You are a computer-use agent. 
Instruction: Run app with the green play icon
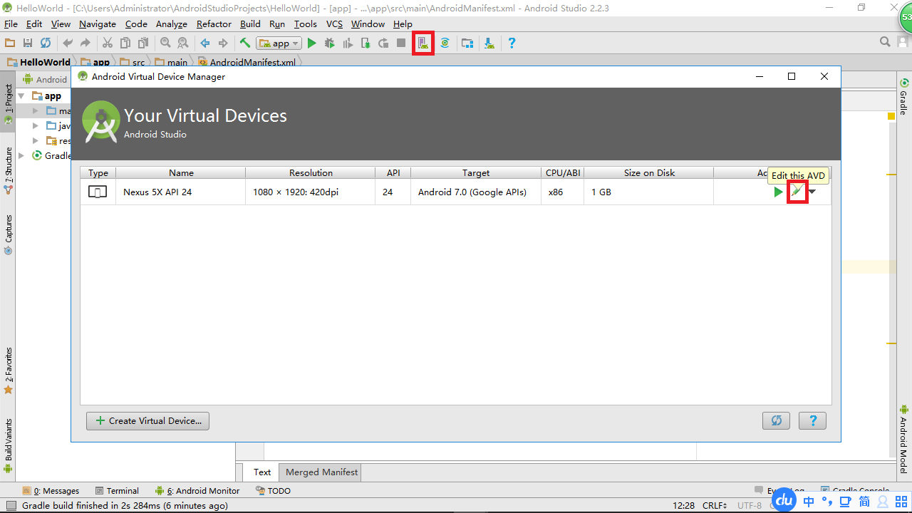311,43
